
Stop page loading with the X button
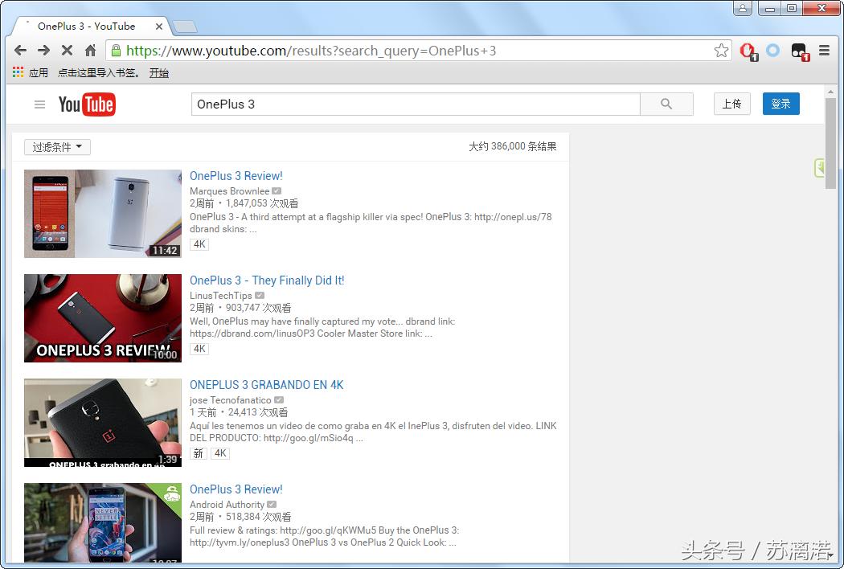(x=67, y=51)
